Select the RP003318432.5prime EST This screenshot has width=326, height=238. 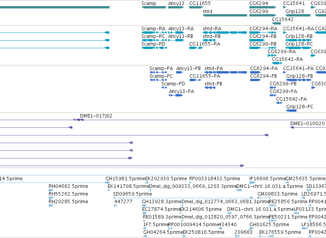tap(190, 183)
